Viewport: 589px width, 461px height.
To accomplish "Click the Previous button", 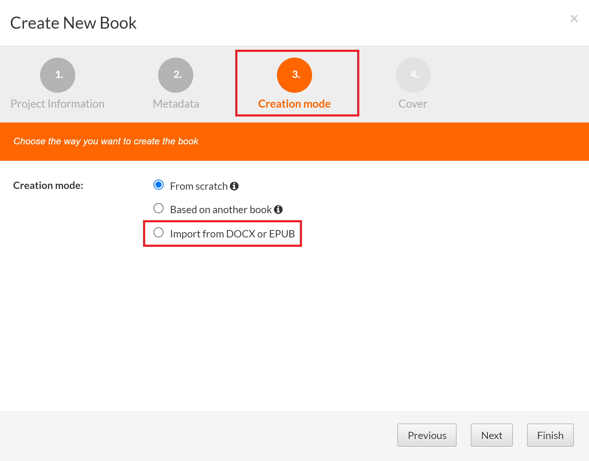I will [x=426, y=435].
